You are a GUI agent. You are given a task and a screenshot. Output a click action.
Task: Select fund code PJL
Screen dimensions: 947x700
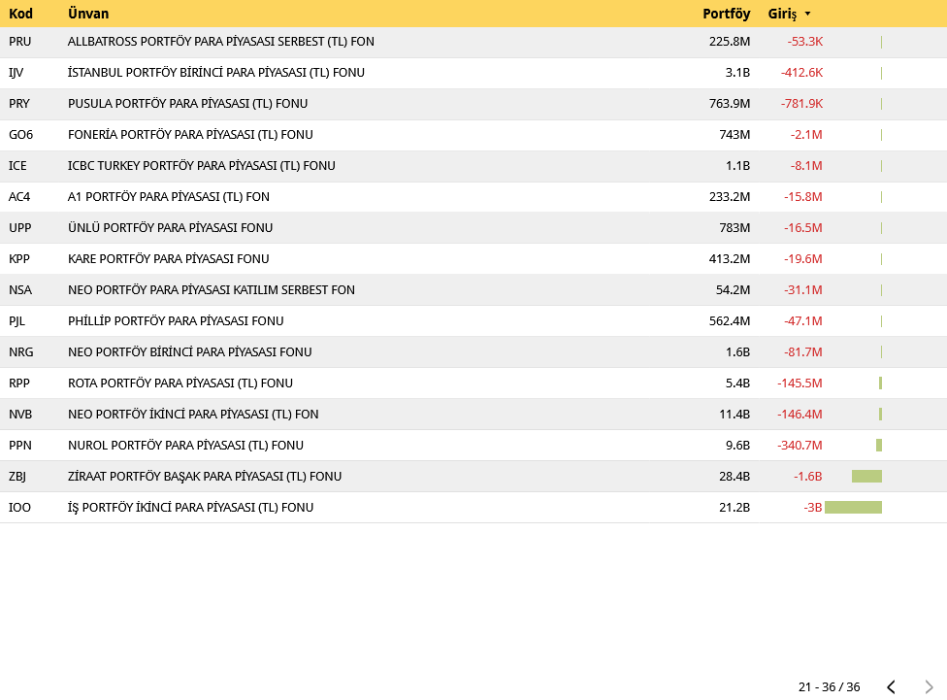coord(16,321)
